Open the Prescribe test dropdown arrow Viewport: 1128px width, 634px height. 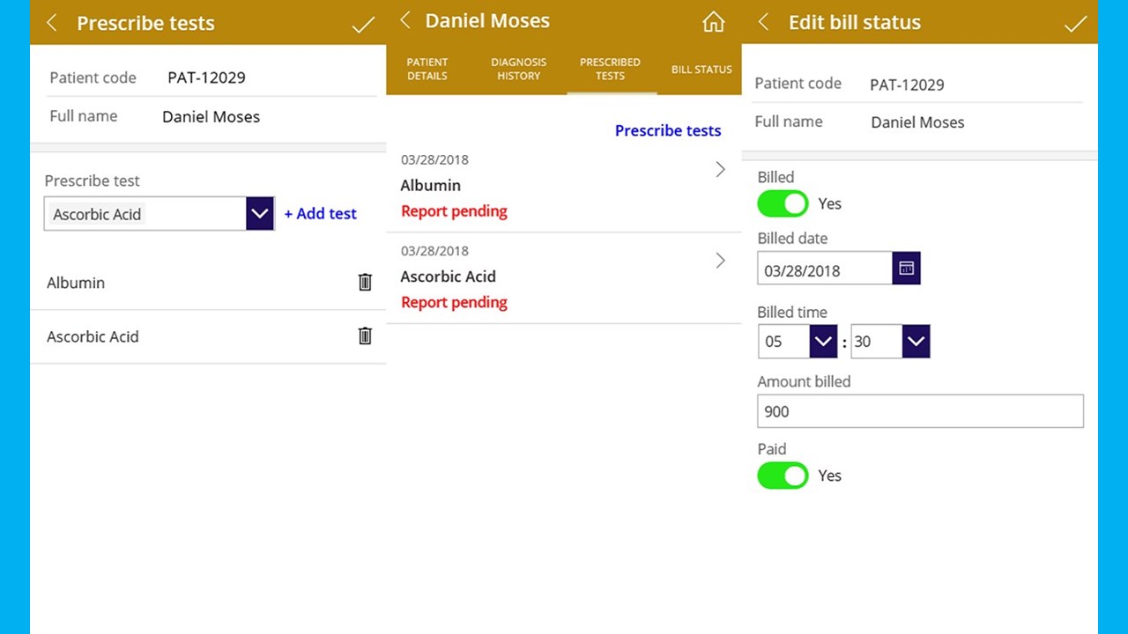260,213
